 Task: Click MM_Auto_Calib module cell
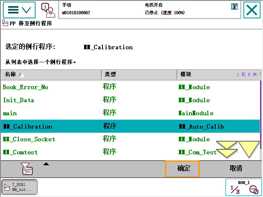tap(201, 127)
